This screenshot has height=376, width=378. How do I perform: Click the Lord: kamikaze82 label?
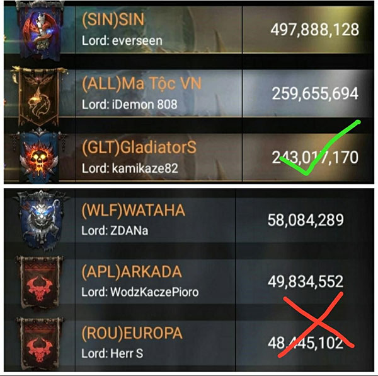(130, 168)
